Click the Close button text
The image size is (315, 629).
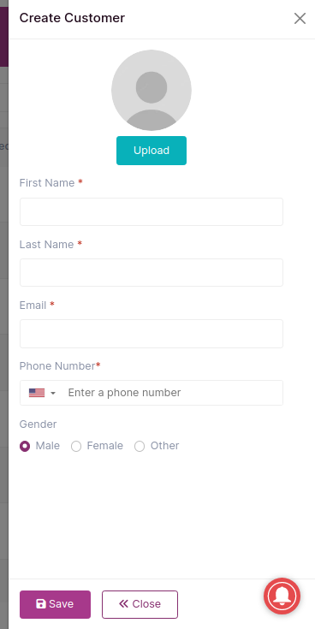click(x=146, y=604)
